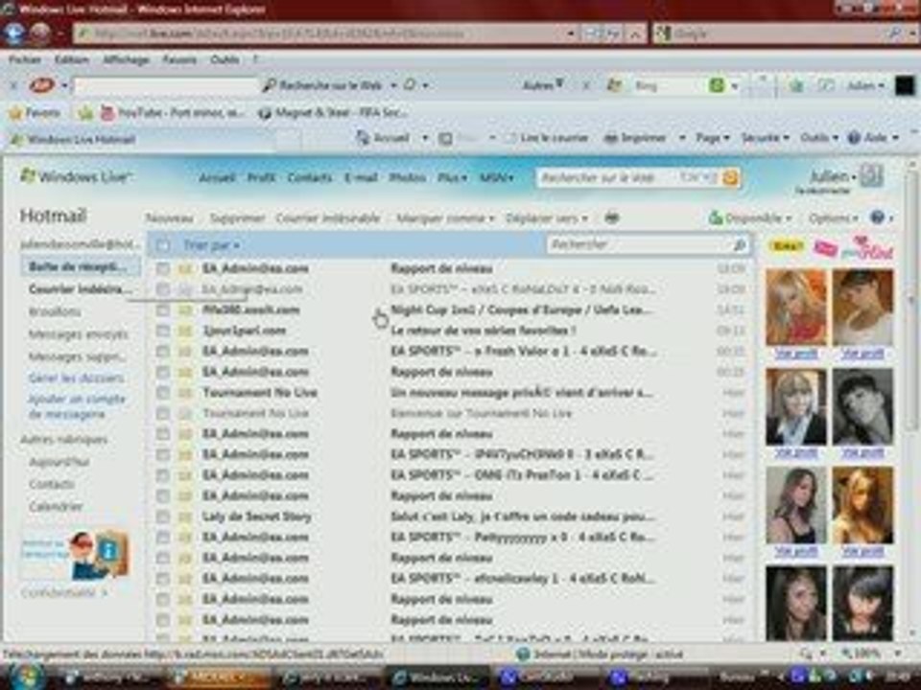This screenshot has width=921, height=690.
Task: Select the Windows Live Hotmail browser tab
Action: coord(141,139)
